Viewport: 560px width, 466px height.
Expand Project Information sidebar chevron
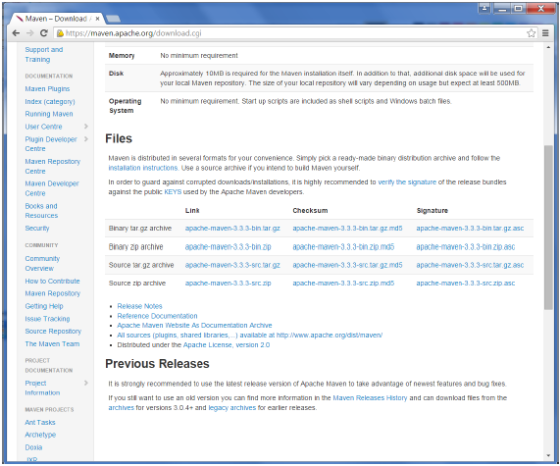pyautogui.click(x=86, y=383)
